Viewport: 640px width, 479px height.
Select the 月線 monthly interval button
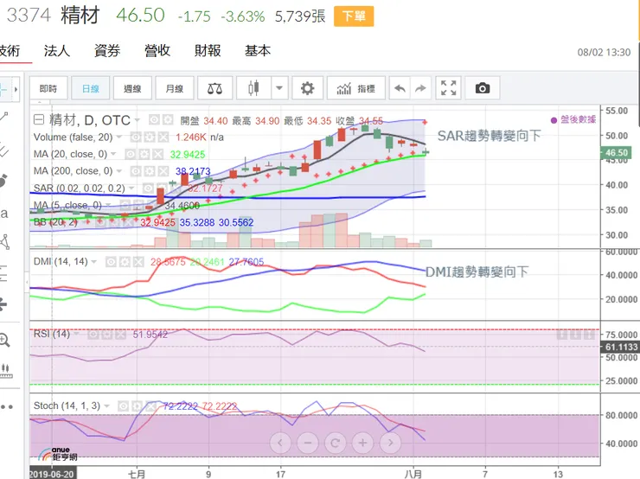tap(175, 88)
